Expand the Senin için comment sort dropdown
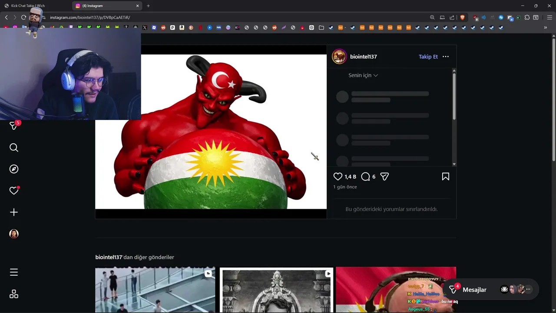 [363, 75]
